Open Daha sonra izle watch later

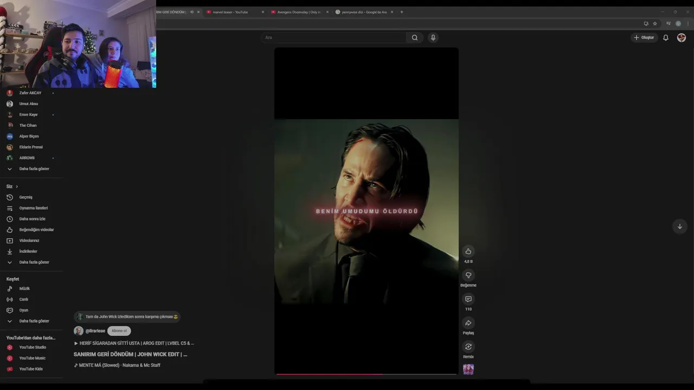[x=31, y=219]
